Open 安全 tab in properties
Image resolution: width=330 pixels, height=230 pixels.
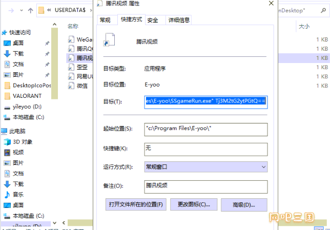click(x=153, y=20)
